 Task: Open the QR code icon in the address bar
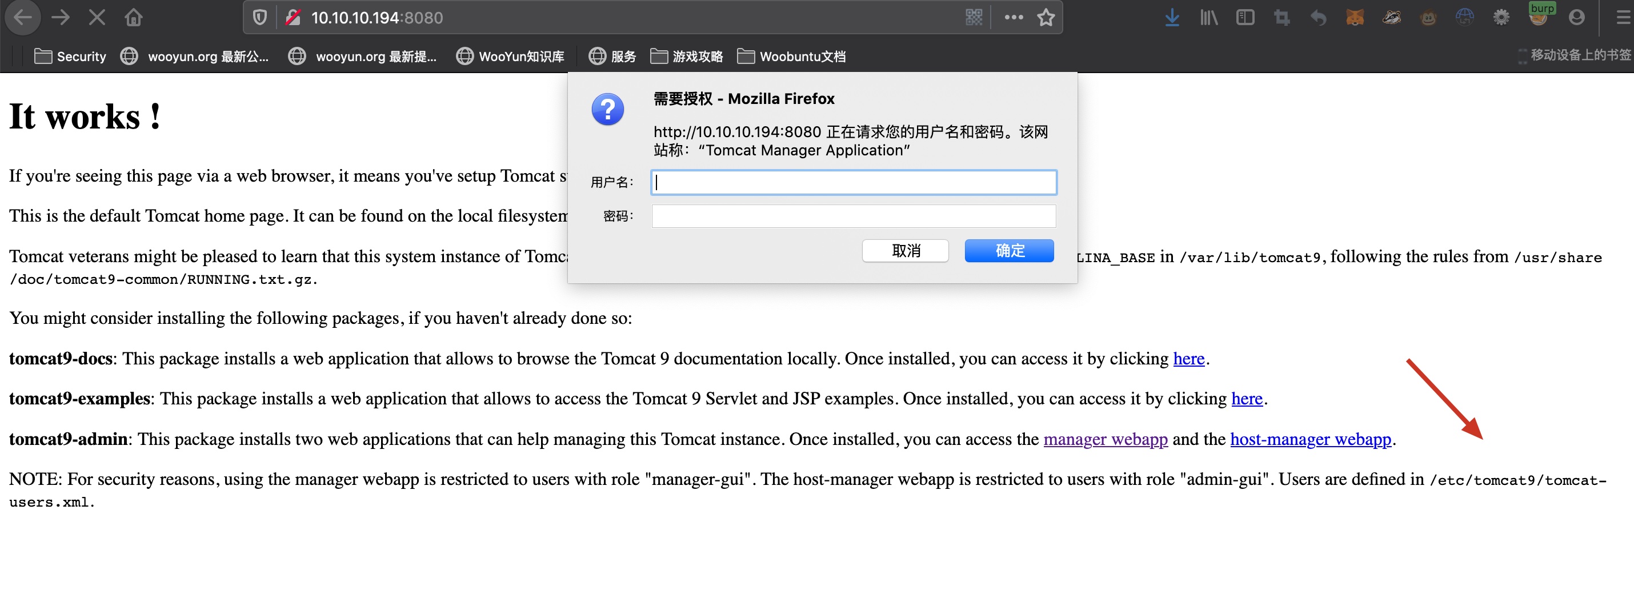coord(974,18)
